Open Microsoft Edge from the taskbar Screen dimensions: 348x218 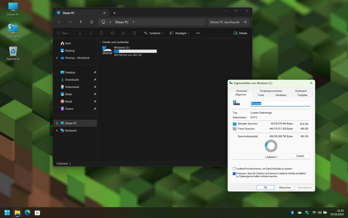[28, 213]
